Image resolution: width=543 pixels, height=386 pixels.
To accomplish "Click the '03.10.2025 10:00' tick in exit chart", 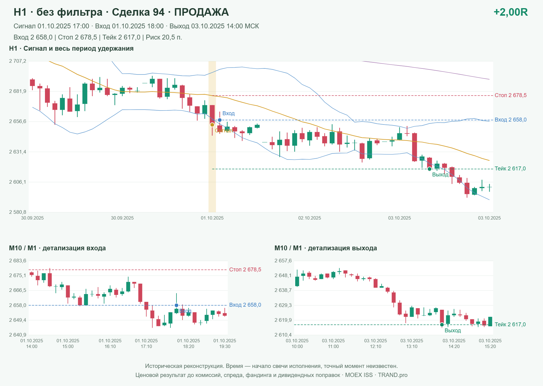I will coord(297,343).
